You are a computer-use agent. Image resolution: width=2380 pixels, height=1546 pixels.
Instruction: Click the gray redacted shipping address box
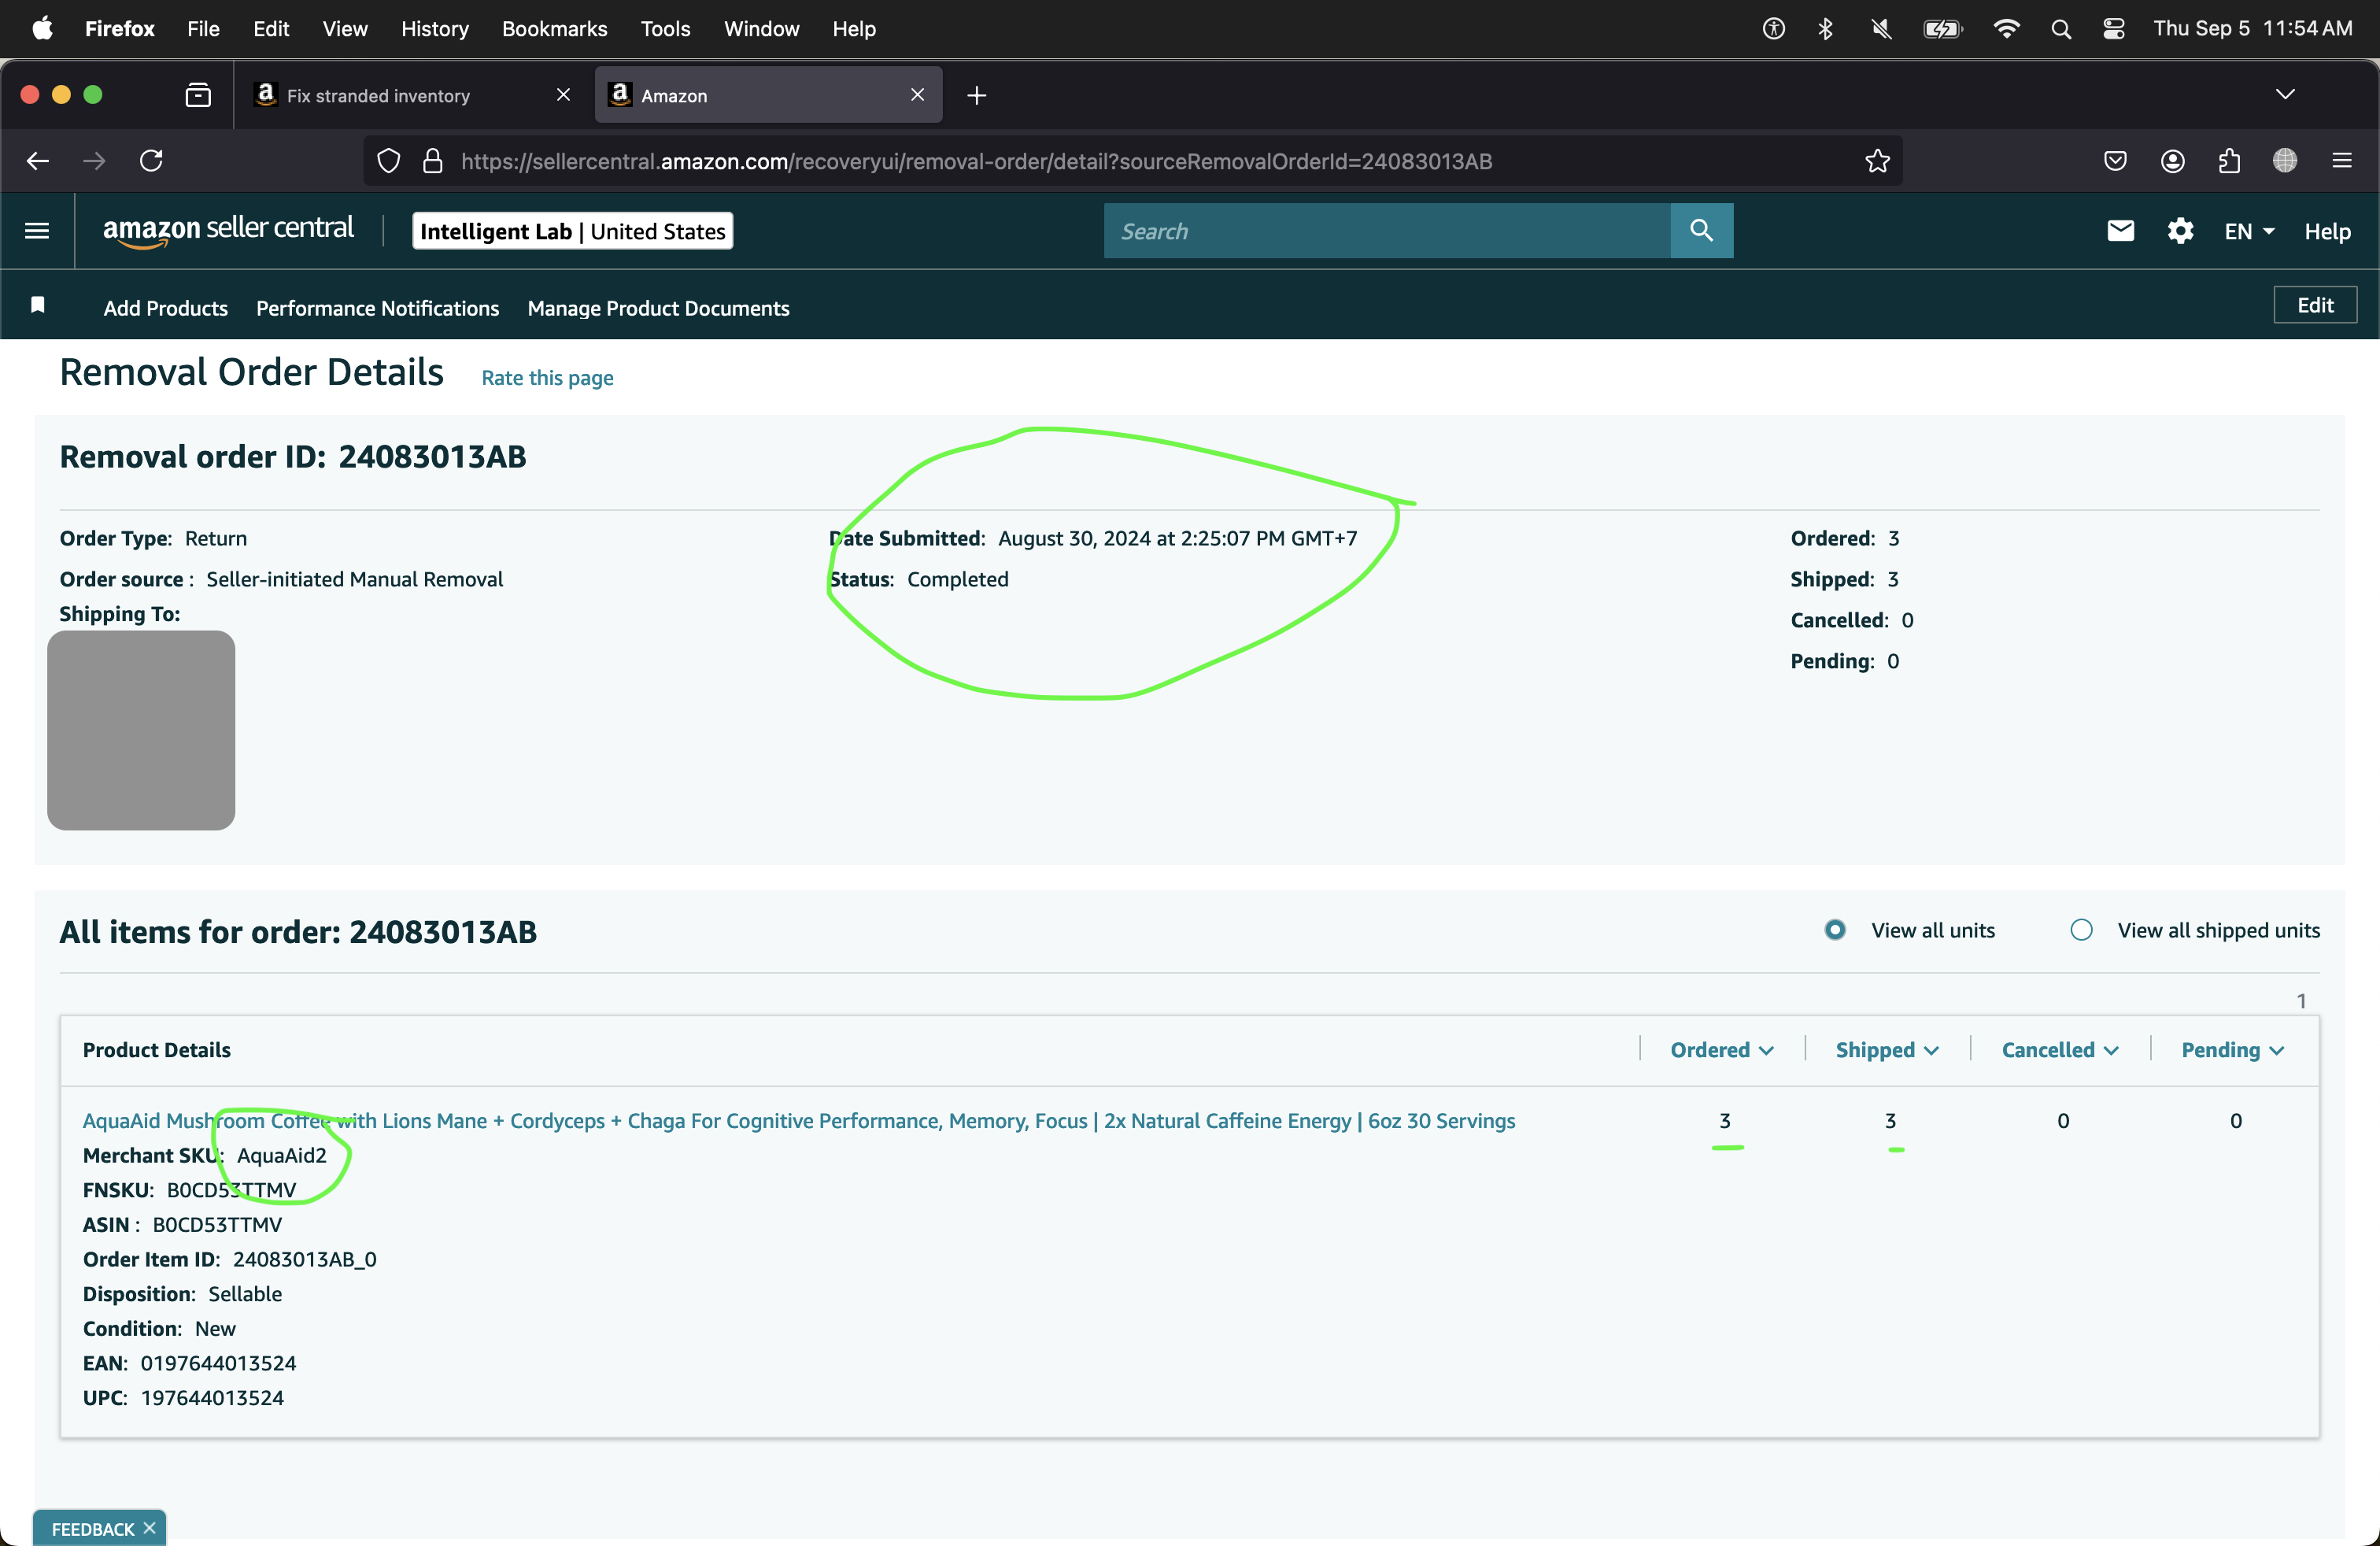coord(141,730)
